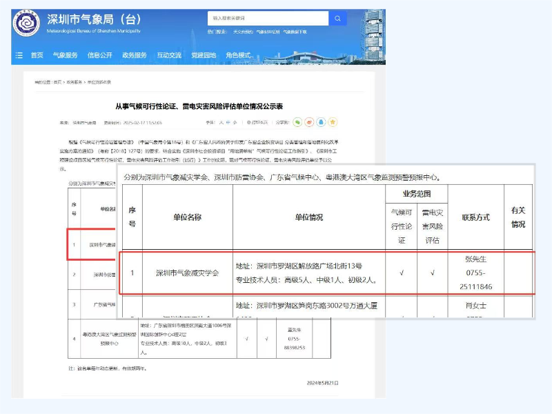
Task: Click 粤港澳大湾区气象监测预警预报中心 in row 4
Action: point(109,339)
